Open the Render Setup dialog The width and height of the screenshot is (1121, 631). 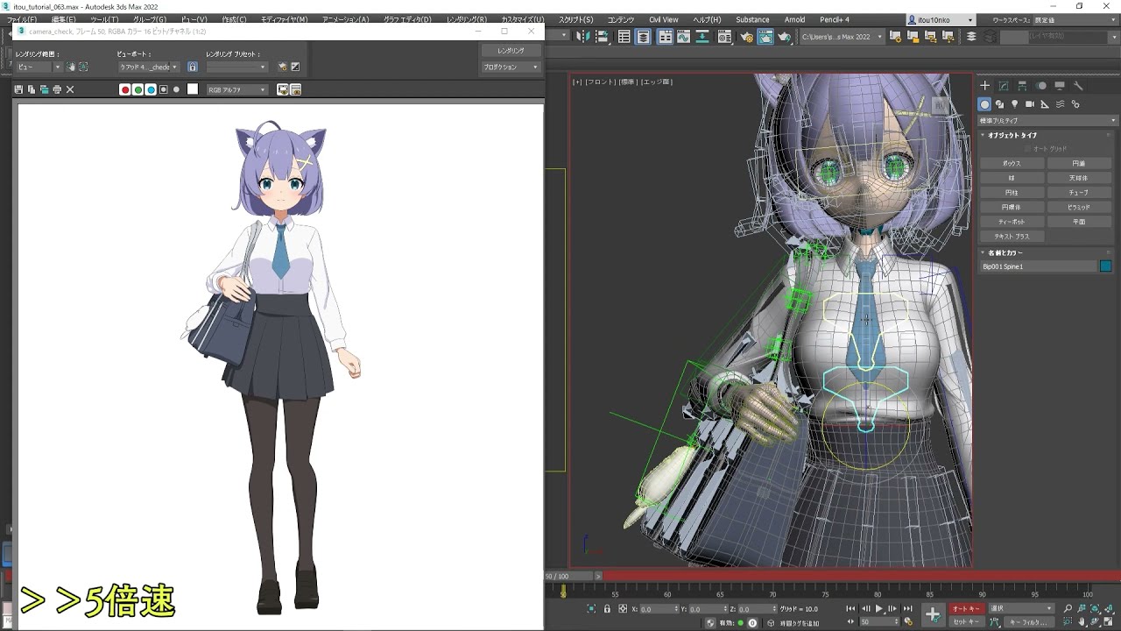point(746,37)
